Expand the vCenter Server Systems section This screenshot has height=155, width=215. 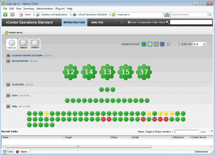[8, 56]
